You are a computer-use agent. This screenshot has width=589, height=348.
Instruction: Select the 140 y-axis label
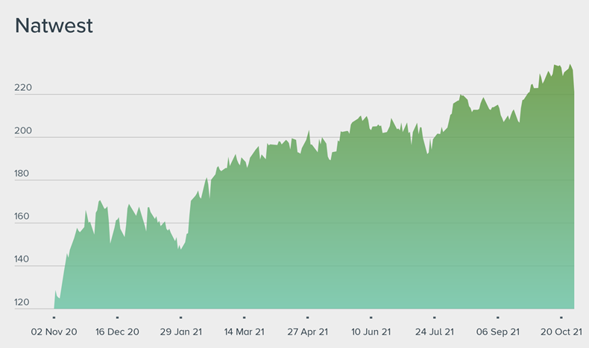click(x=22, y=259)
